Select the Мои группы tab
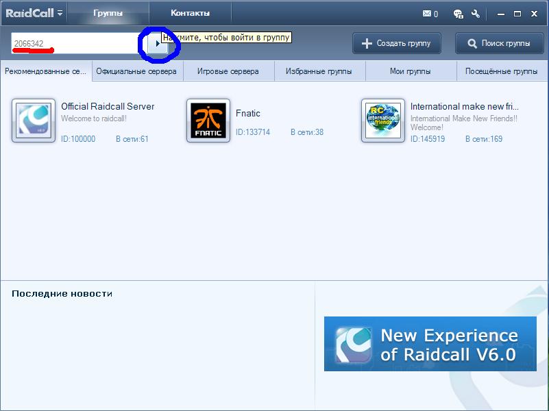The image size is (549, 411). click(x=411, y=71)
